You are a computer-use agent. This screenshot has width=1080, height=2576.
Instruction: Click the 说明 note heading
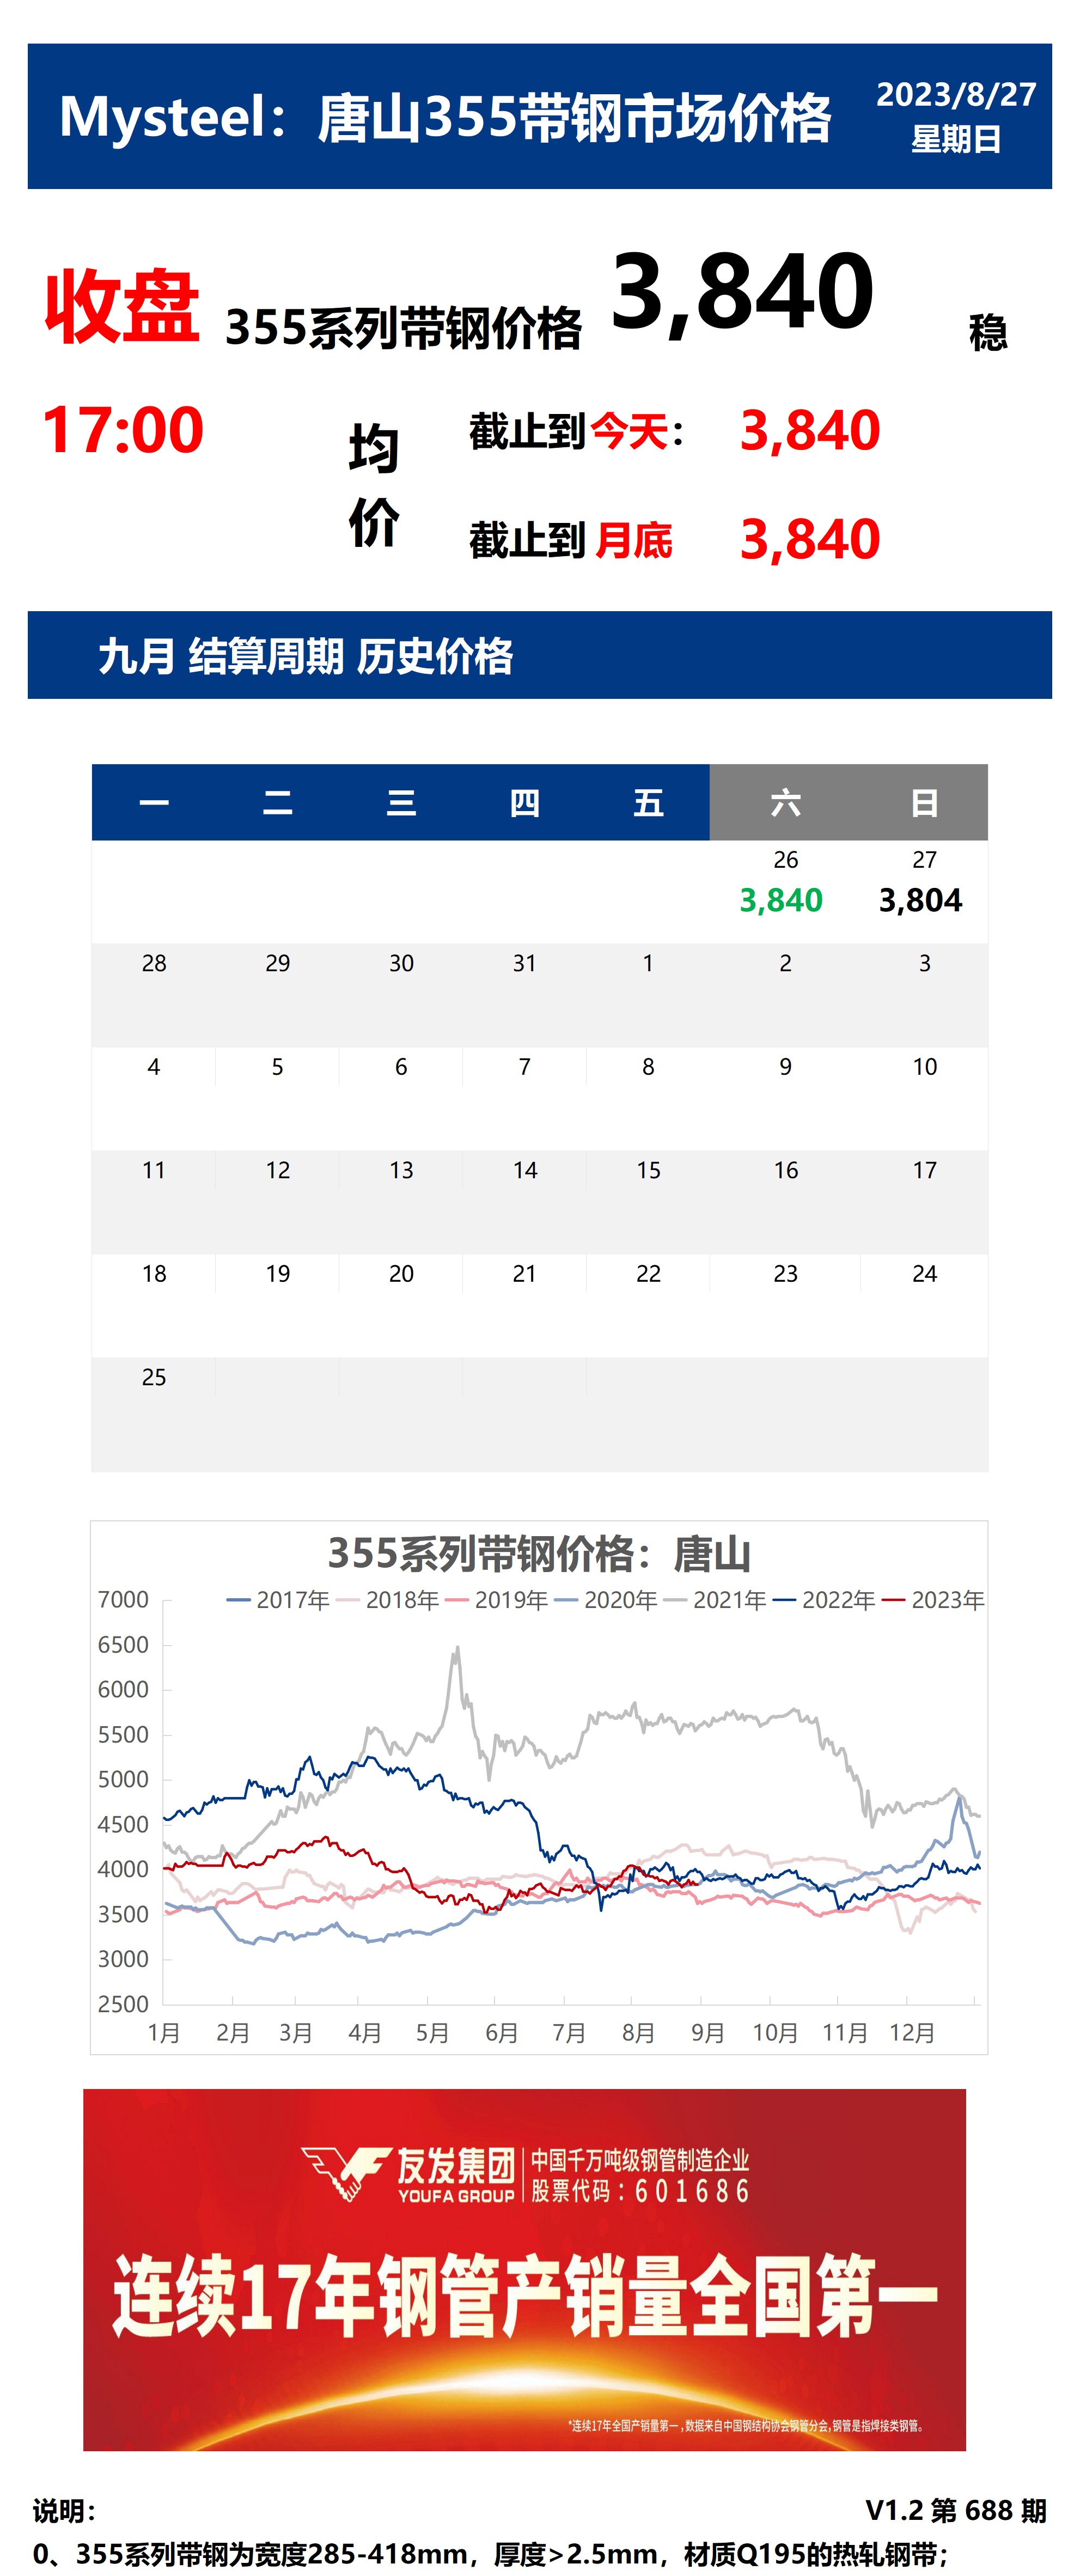click(x=64, y=2510)
